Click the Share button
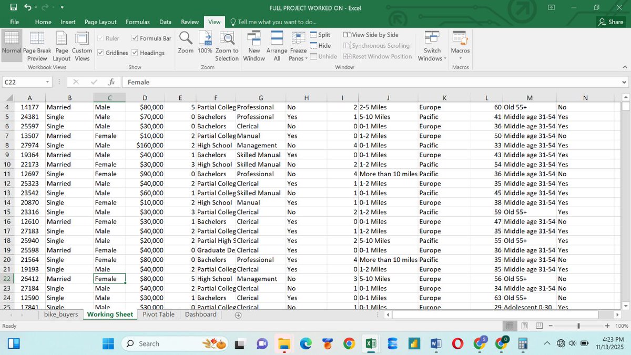Image resolution: width=631 pixels, height=355 pixels. click(x=611, y=22)
